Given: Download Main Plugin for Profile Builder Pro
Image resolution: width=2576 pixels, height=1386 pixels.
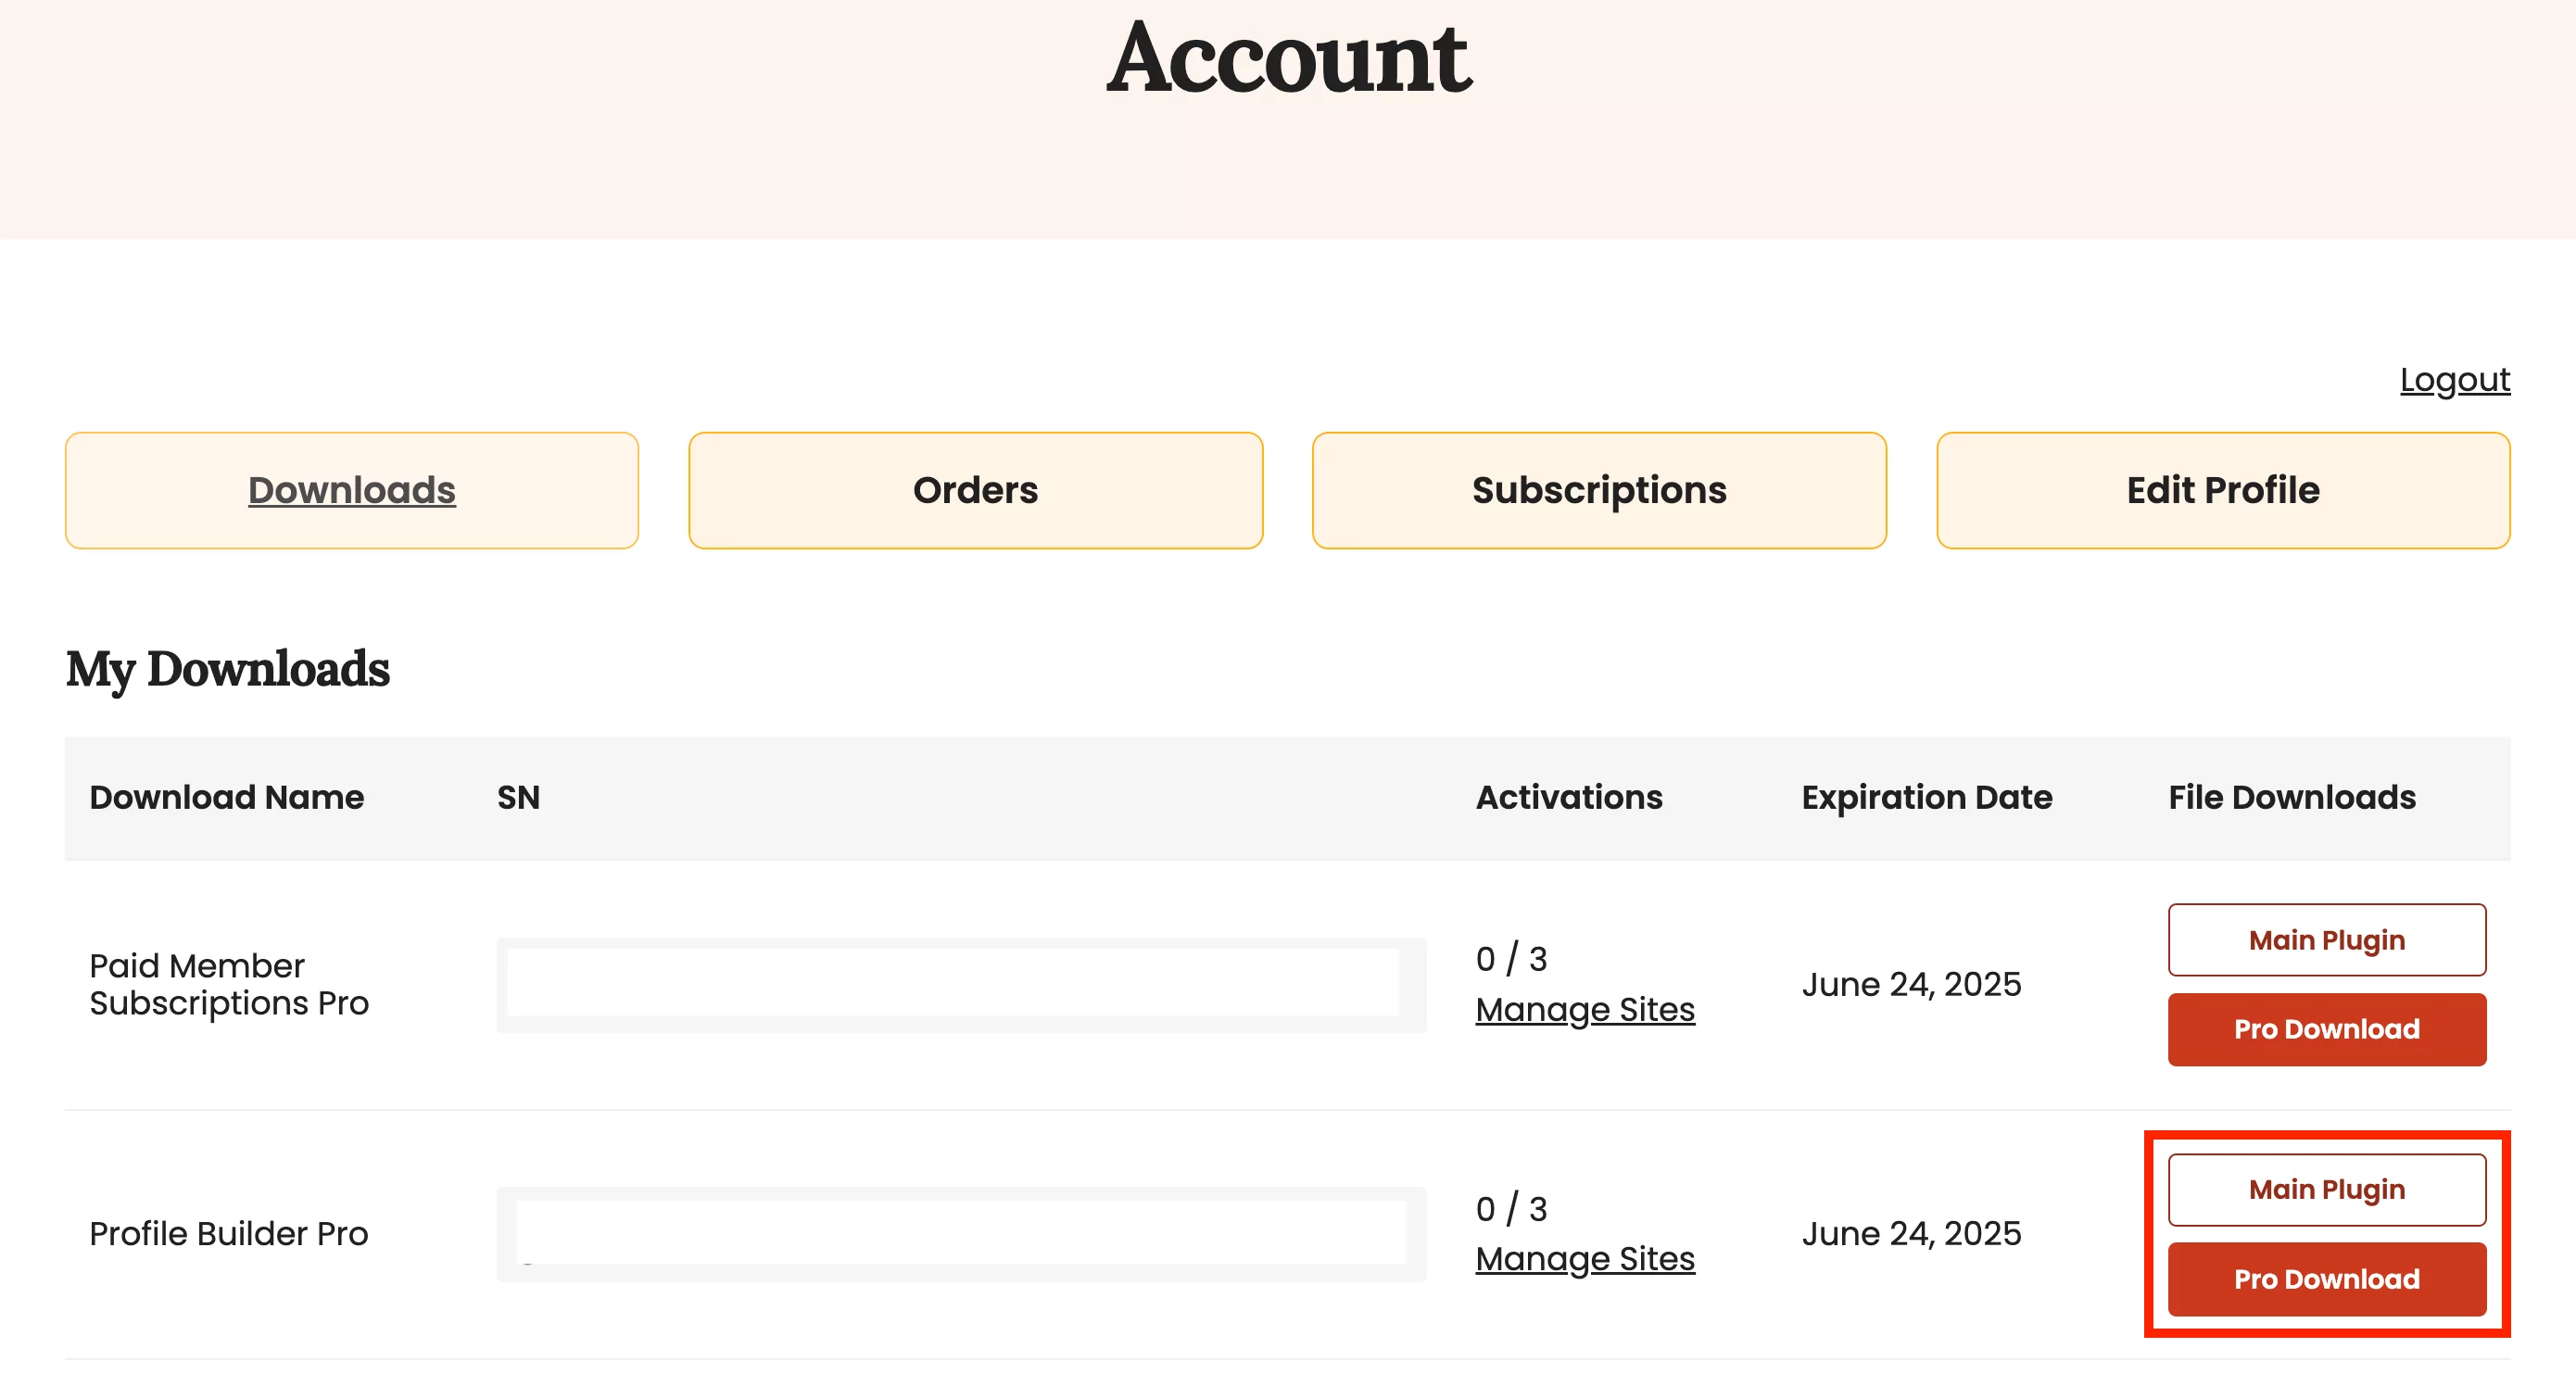Looking at the screenshot, I should [2325, 1188].
